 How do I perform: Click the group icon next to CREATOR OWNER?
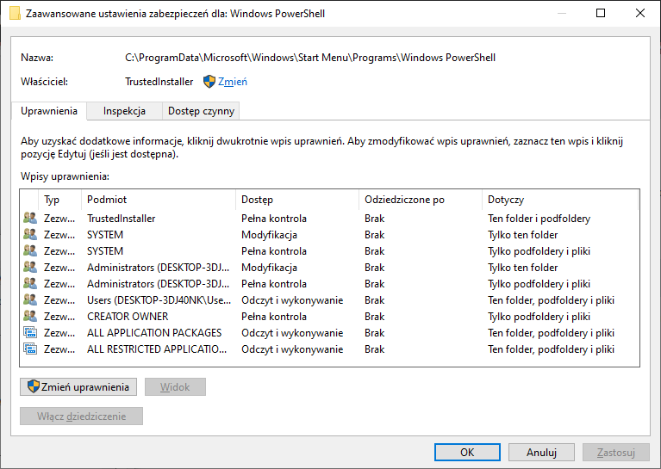tap(30, 316)
